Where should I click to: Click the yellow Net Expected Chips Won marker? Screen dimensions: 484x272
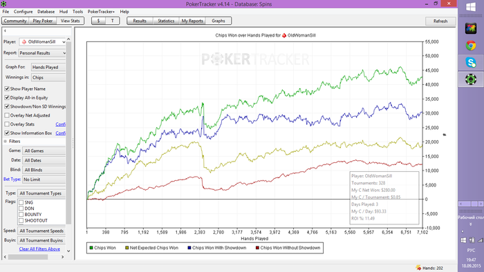point(127,248)
